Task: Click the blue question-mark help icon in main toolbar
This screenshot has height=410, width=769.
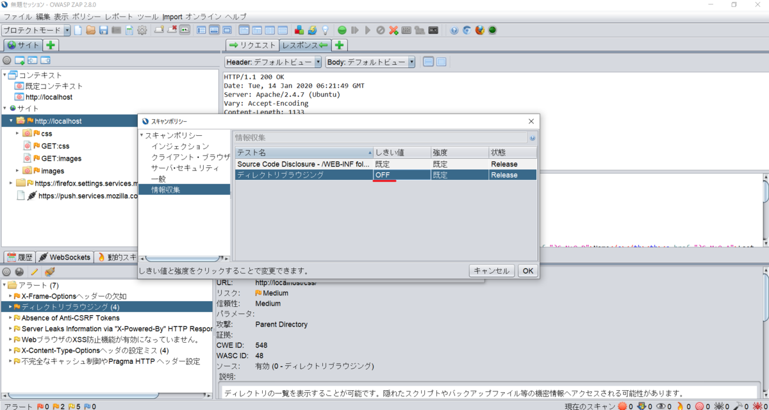Action: pos(454,30)
